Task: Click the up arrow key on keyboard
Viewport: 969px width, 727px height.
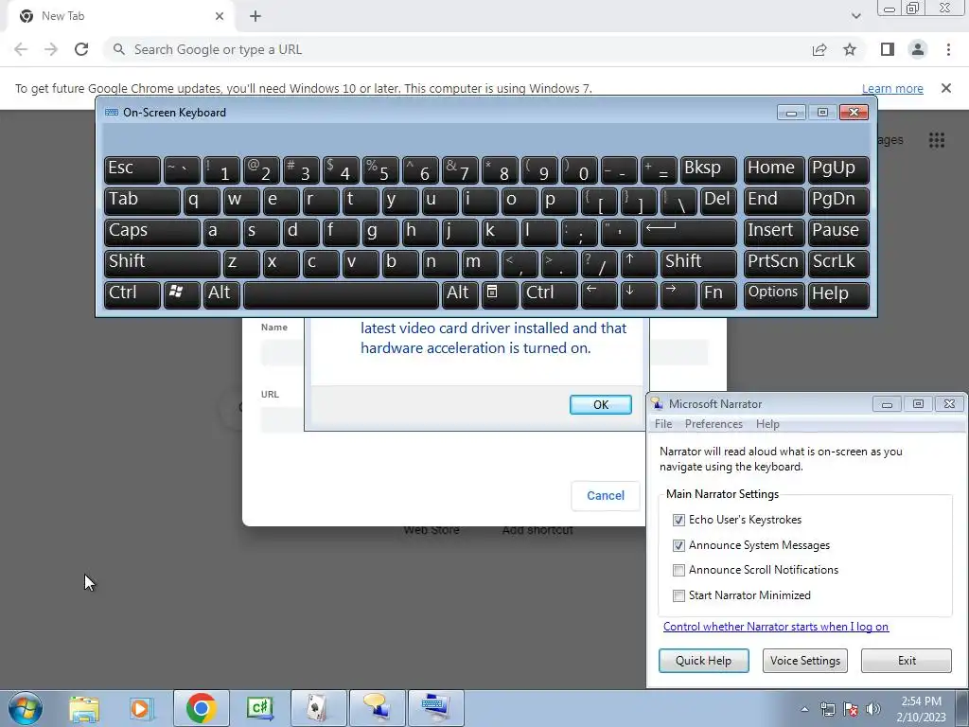Action: [x=639, y=263]
